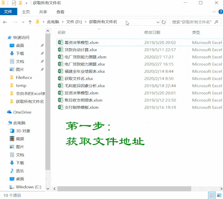223x199 pixels.
Task: Click the New folder quick access icon
Action: [21, 3]
